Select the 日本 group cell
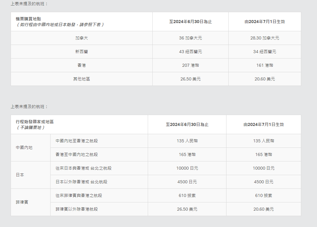This screenshot has height=227, width=317. coord(20,175)
